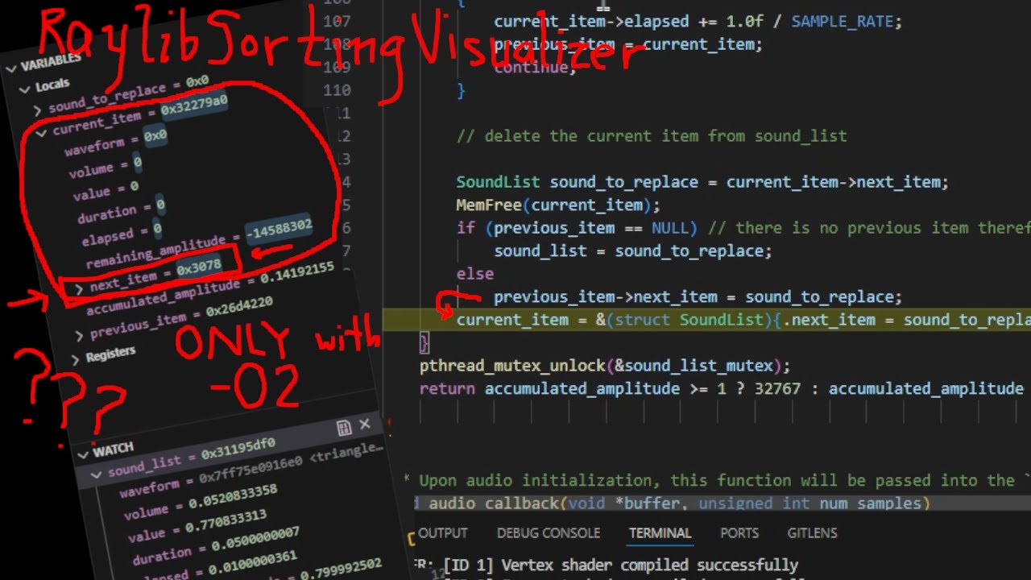Screen dimensions: 1031x580
Task: Click the "return accumulated_amplitude >= 1" line
Action: pyautogui.click(x=721, y=389)
